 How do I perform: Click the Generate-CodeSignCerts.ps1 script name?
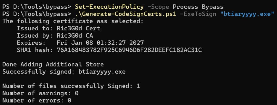click(x=126, y=14)
